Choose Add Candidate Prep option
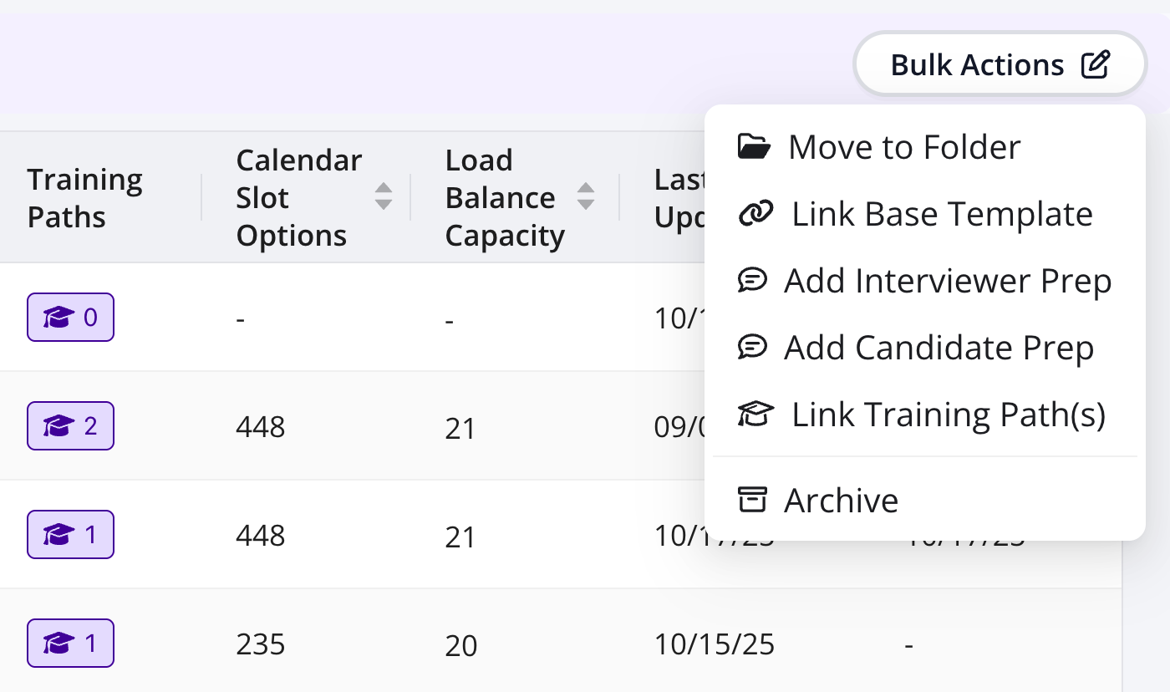1170x692 pixels. [939, 347]
